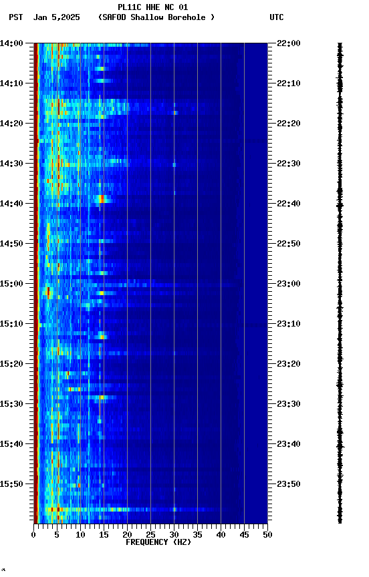Click the 15:40 PST time label

[x=11, y=444]
